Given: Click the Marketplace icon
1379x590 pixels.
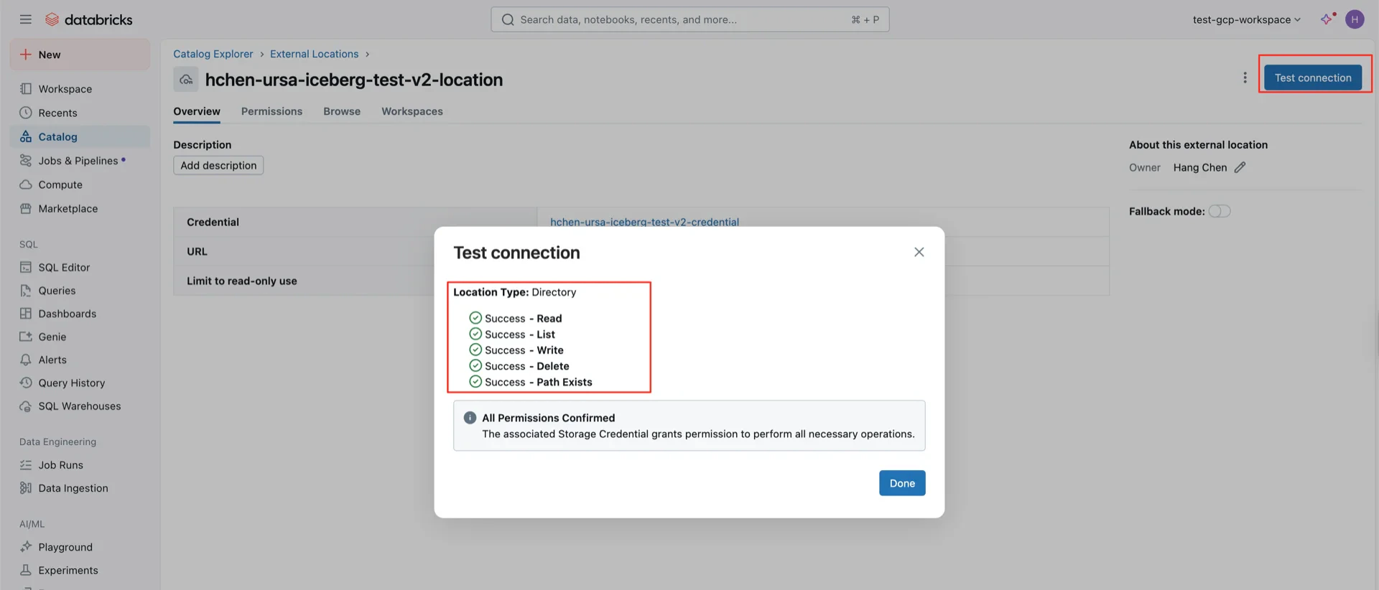Looking at the screenshot, I should pos(26,208).
